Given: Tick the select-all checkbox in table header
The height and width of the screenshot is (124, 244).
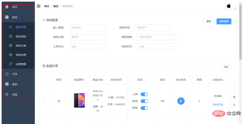Looking at the screenshot, I should point(44,80).
